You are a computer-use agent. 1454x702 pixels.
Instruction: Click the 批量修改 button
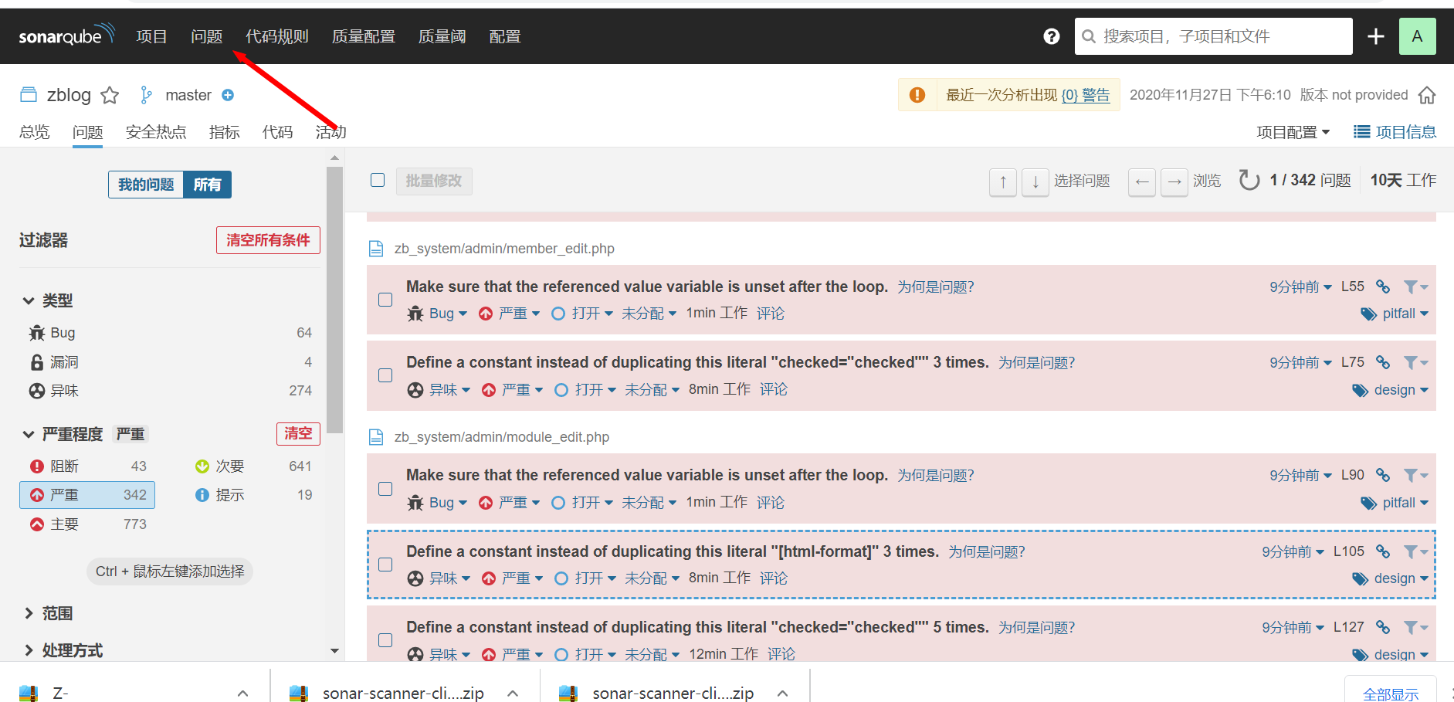(434, 181)
